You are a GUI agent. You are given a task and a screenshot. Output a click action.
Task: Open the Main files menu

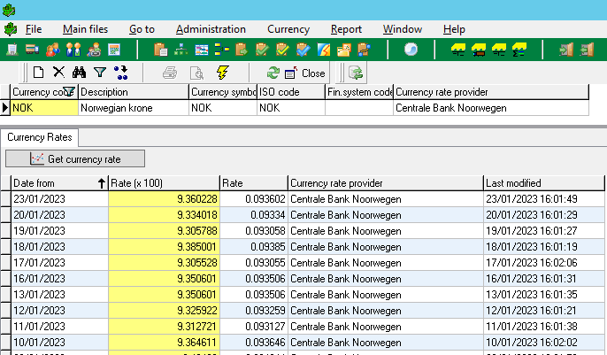tap(85, 29)
